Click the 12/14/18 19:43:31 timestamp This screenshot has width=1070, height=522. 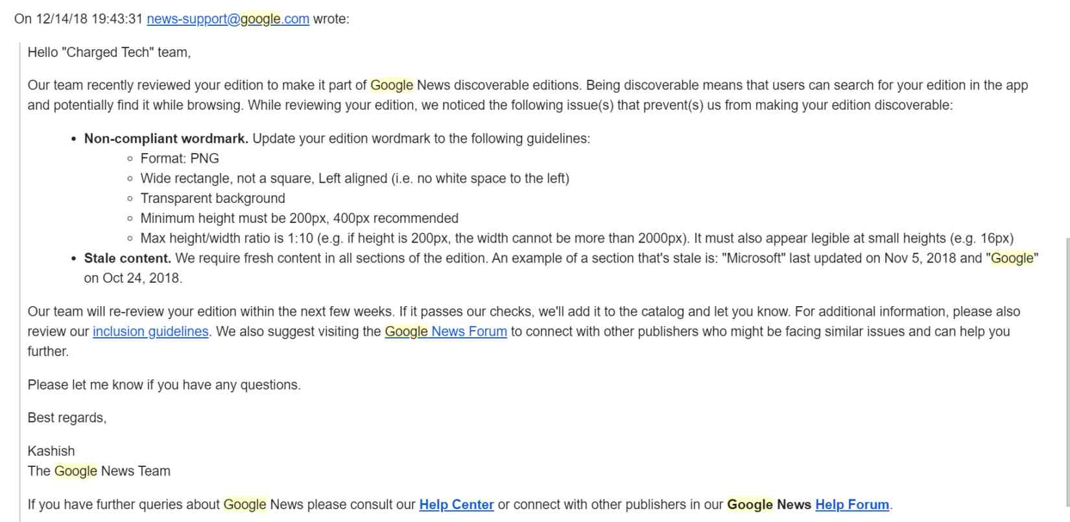89,19
